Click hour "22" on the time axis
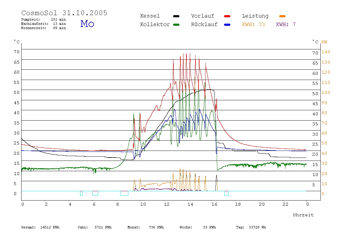Viewport: 348px width, 246px height. click(286, 204)
